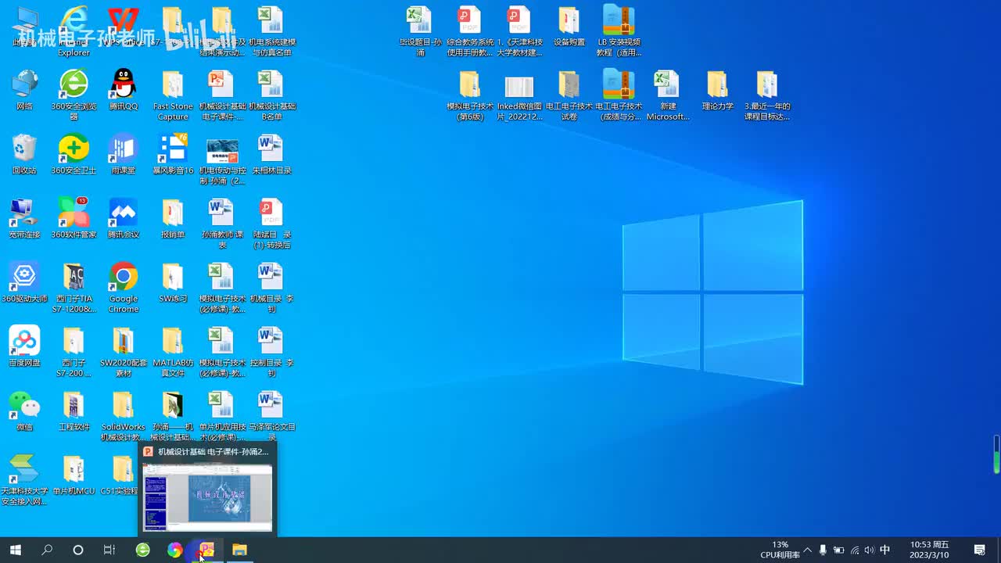Open the 孙涌教师课表 Word document

[x=222, y=224]
